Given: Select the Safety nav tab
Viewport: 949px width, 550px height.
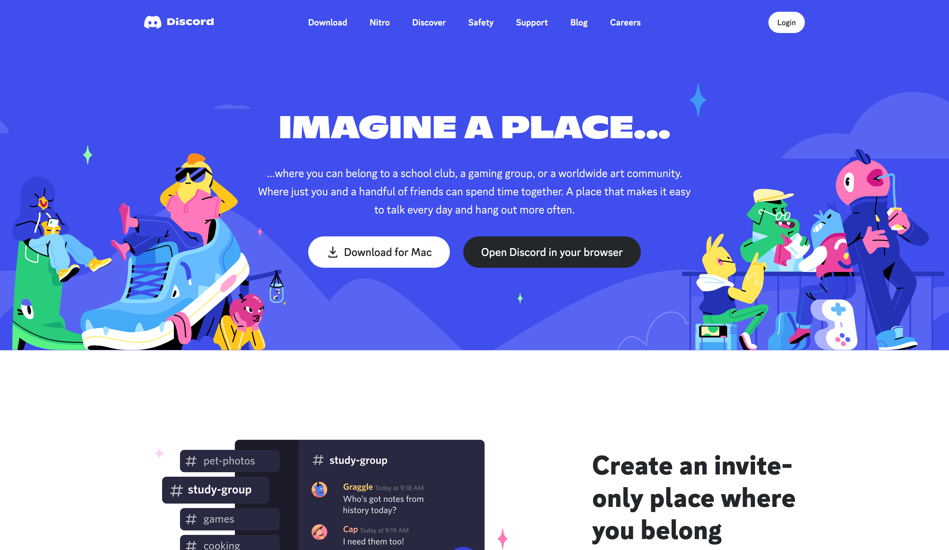Looking at the screenshot, I should (481, 22).
